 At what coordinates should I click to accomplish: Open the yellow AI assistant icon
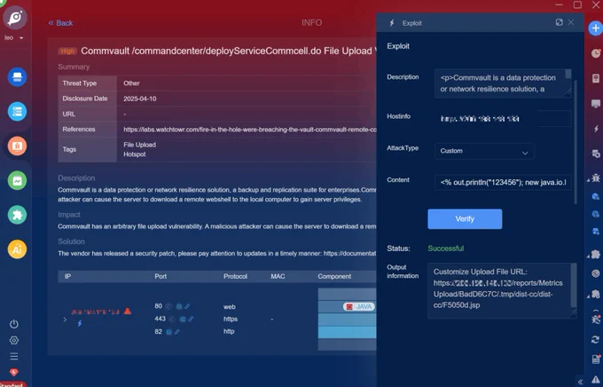[x=18, y=249]
